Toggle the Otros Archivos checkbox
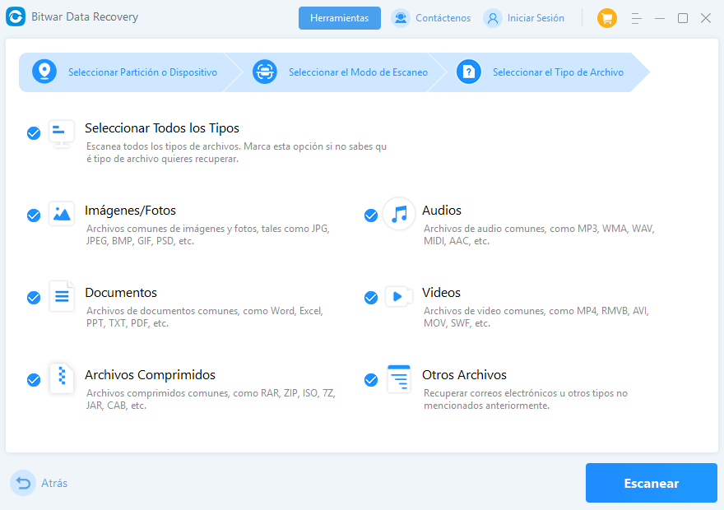 point(371,380)
